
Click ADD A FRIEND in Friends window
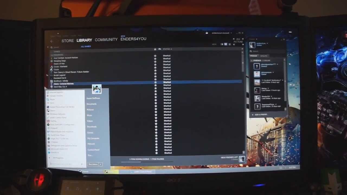tap(260, 115)
